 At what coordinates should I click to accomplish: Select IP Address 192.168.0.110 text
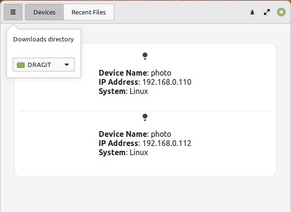[x=145, y=82]
